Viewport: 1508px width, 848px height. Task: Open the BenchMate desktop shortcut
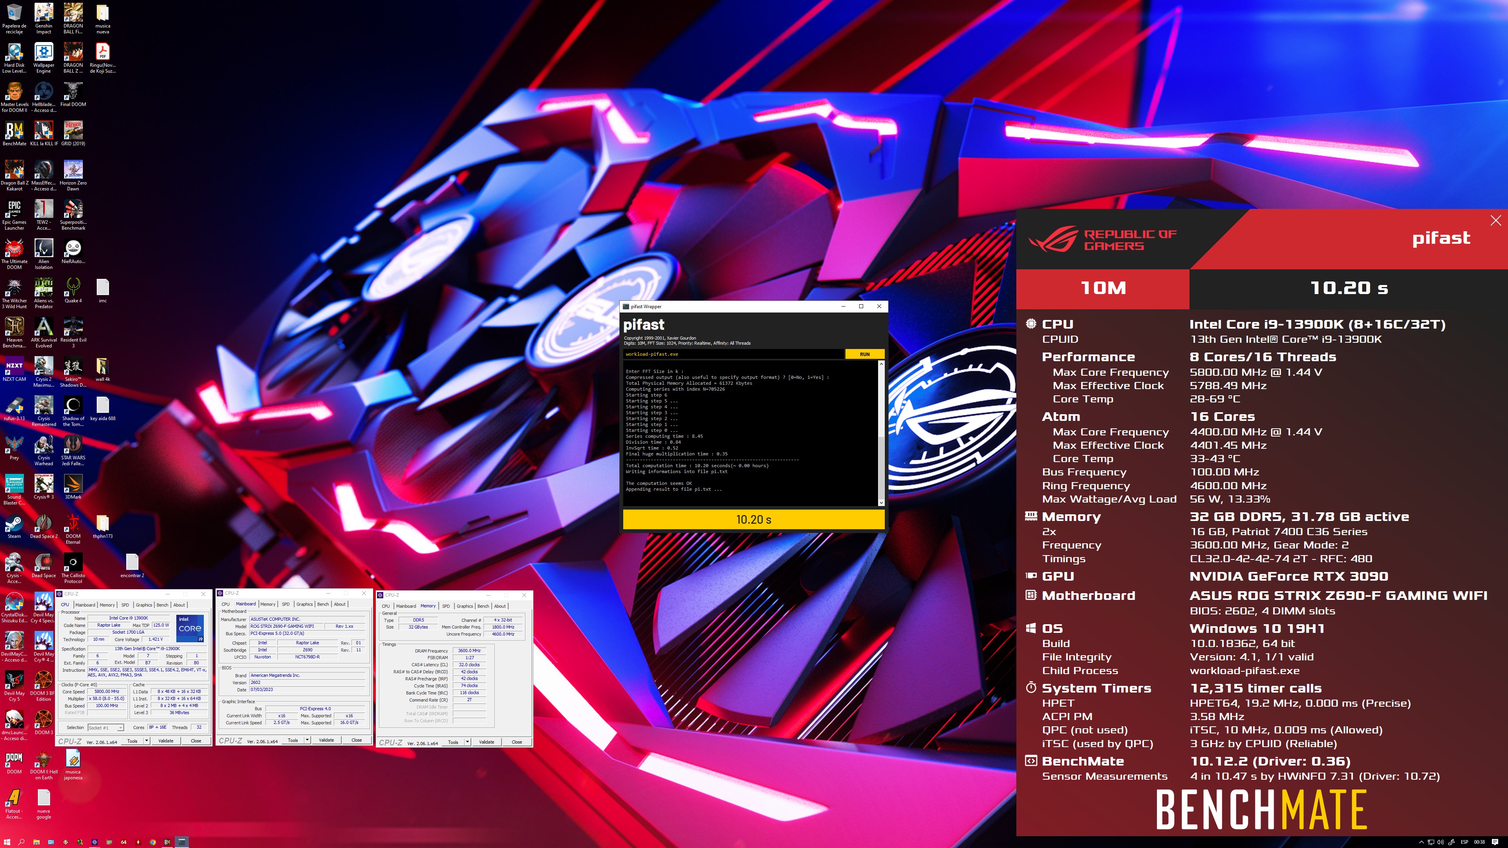14,133
